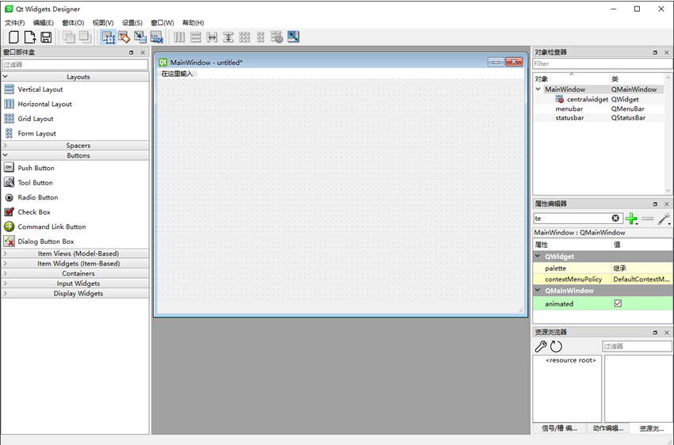Select the Radio Button widget
Viewport: 674px width, 445px height.
(x=38, y=197)
